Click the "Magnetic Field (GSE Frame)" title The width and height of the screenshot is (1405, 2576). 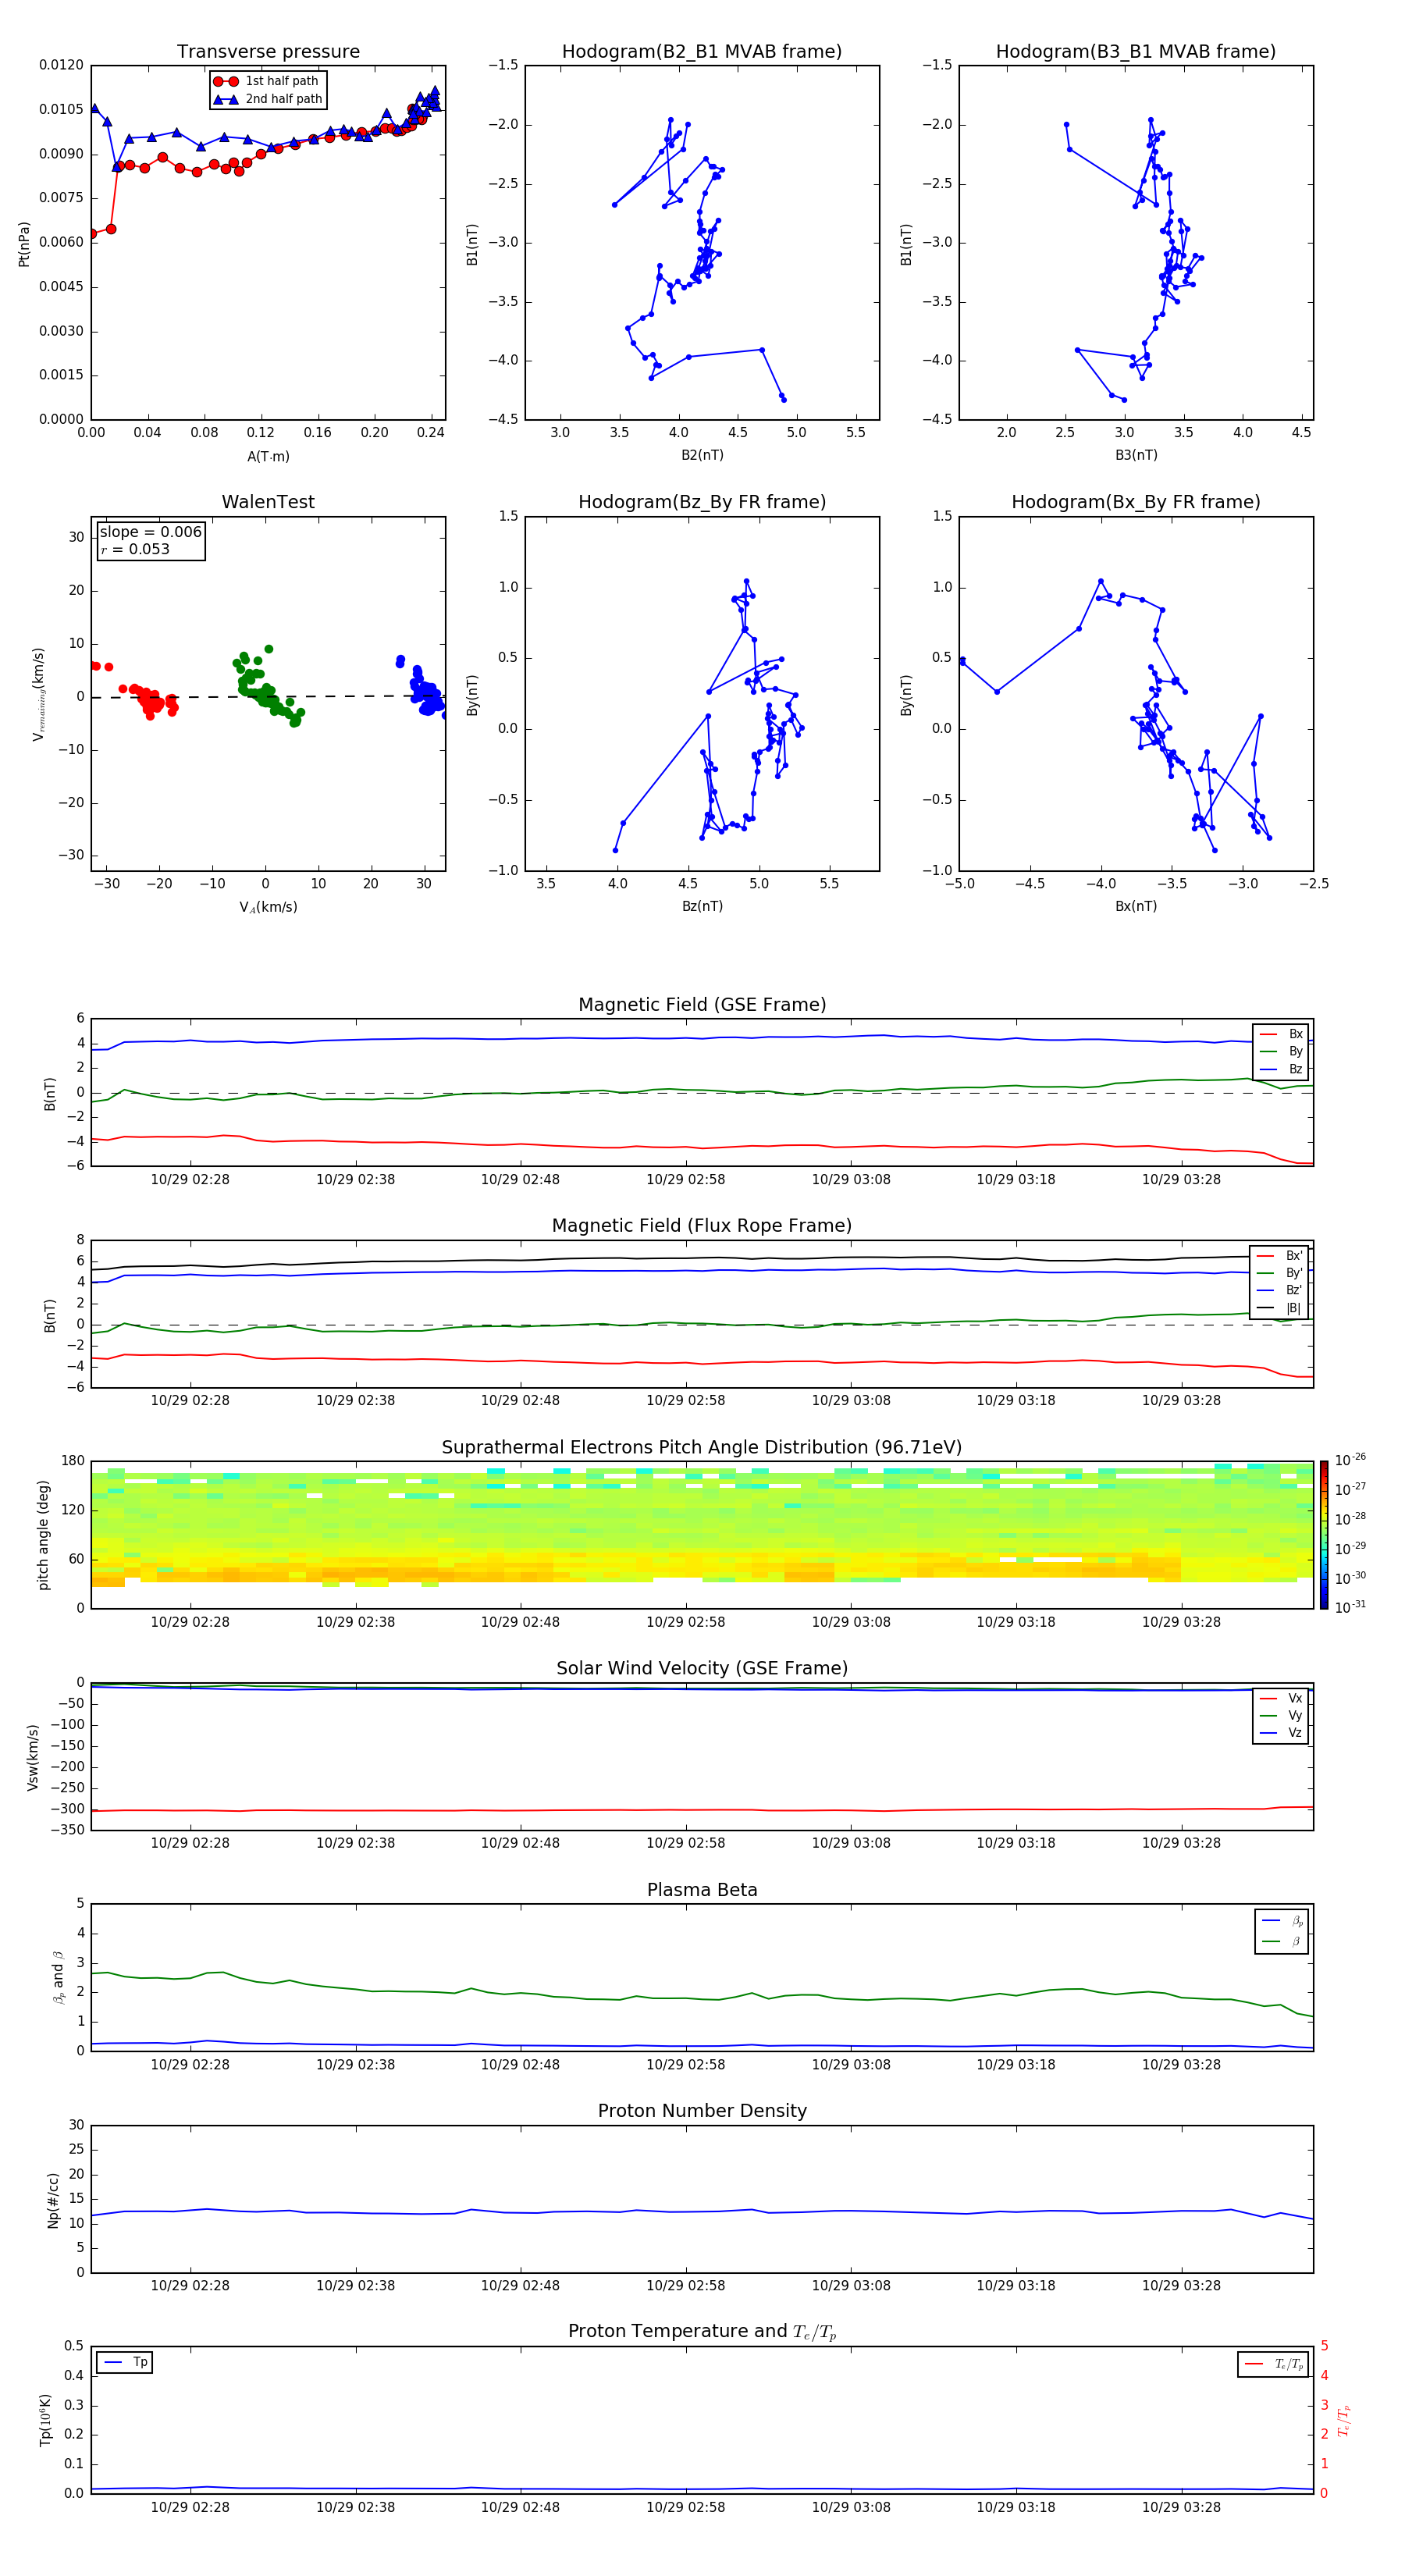(702, 1005)
